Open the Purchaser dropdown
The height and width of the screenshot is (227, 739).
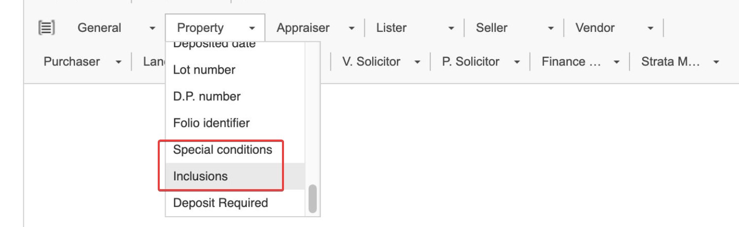click(82, 62)
